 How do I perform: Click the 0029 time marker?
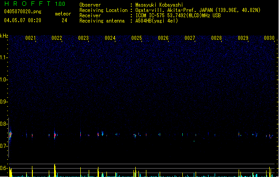243,38
